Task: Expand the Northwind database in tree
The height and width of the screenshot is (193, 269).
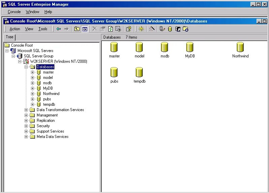Action: [32, 94]
